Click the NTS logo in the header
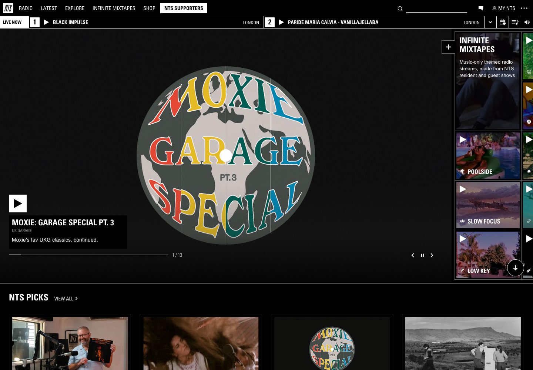Viewport: 533px width, 370px height. pyautogui.click(x=8, y=8)
